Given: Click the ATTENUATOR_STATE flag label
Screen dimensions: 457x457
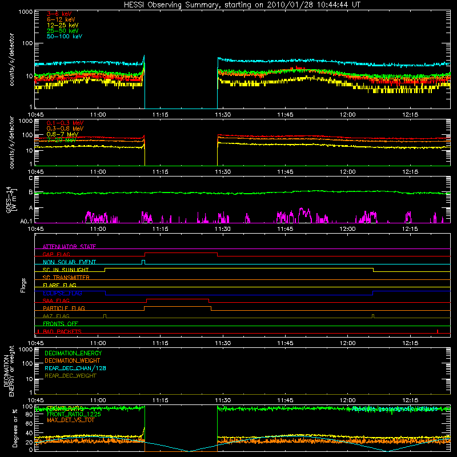Looking at the screenshot, I should tap(69, 247).
